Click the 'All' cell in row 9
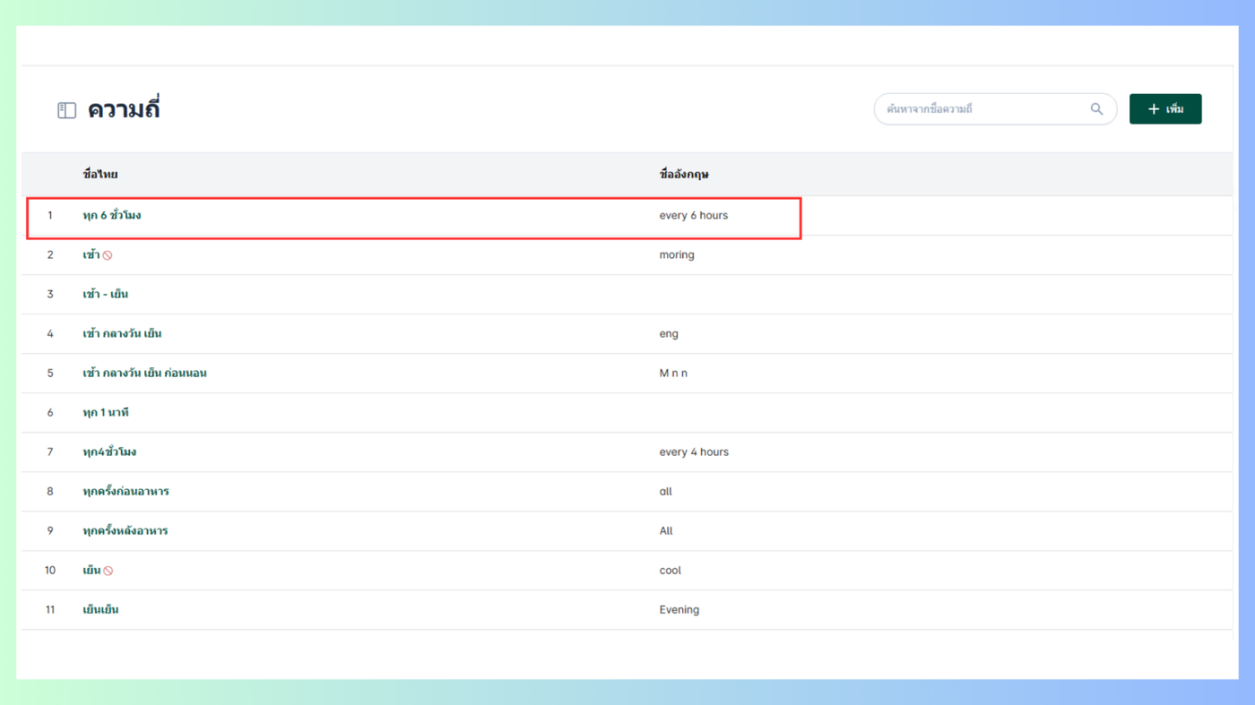The height and width of the screenshot is (705, 1255). pos(666,530)
